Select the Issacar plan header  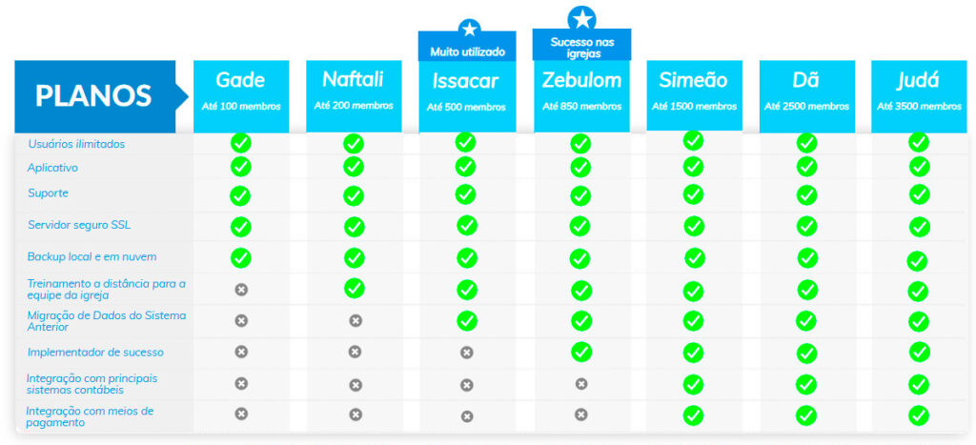(467, 95)
